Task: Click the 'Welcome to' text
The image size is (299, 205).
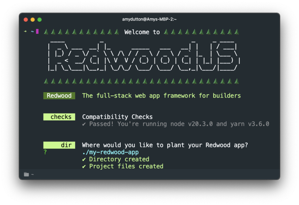Action: pyautogui.click(x=142, y=32)
